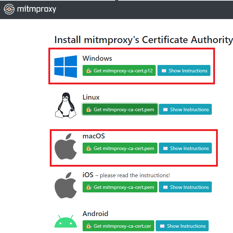Click the 'Linux' heading text
Viewport: 233px width, 233px height.
91,97
